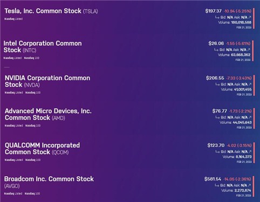This screenshot has width=260, height=202.
Task: Select the $581.54 Broadcom price
Action: tap(213, 179)
